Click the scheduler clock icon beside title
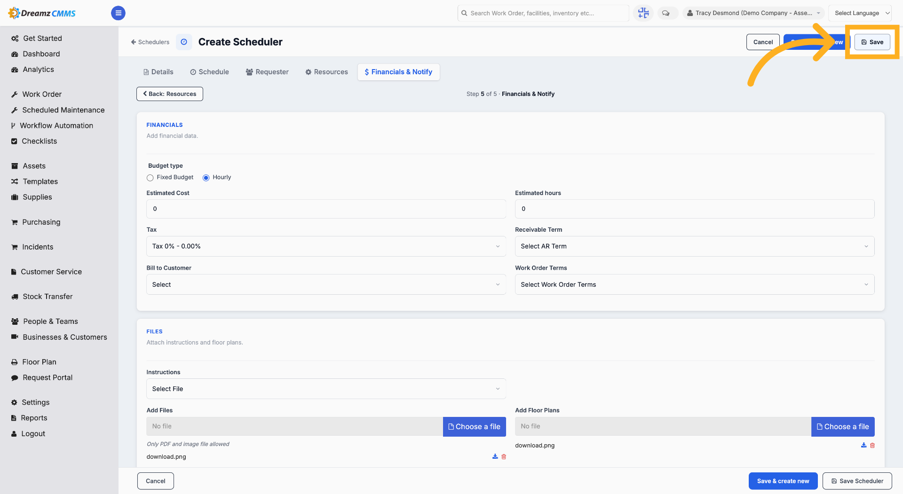This screenshot has width=903, height=494. click(184, 42)
